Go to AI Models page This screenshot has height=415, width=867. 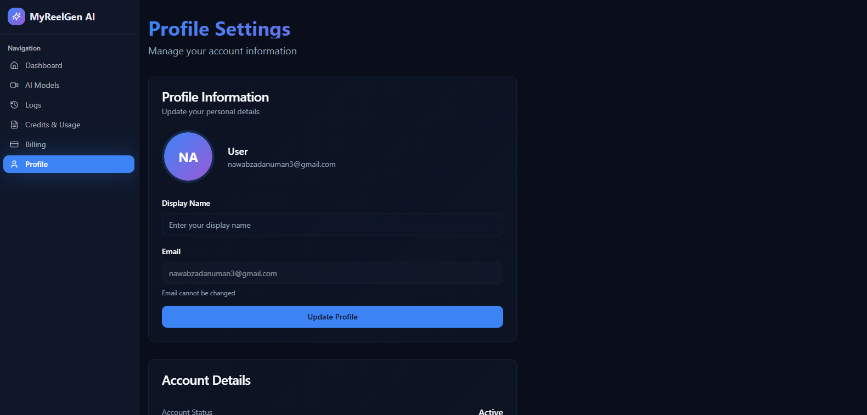[69, 85]
